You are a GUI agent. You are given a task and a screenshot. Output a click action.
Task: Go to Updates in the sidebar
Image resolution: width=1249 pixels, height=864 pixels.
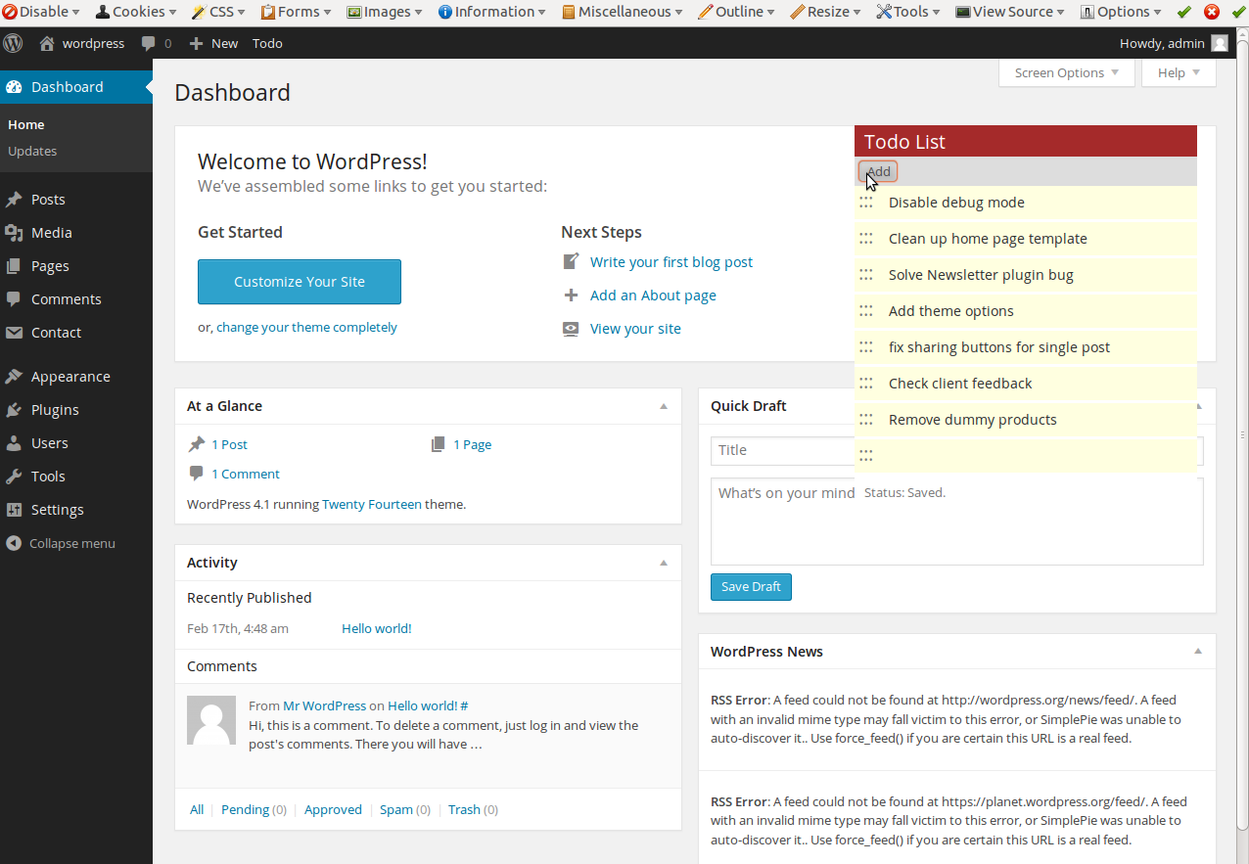pyautogui.click(x=32, y=151)
